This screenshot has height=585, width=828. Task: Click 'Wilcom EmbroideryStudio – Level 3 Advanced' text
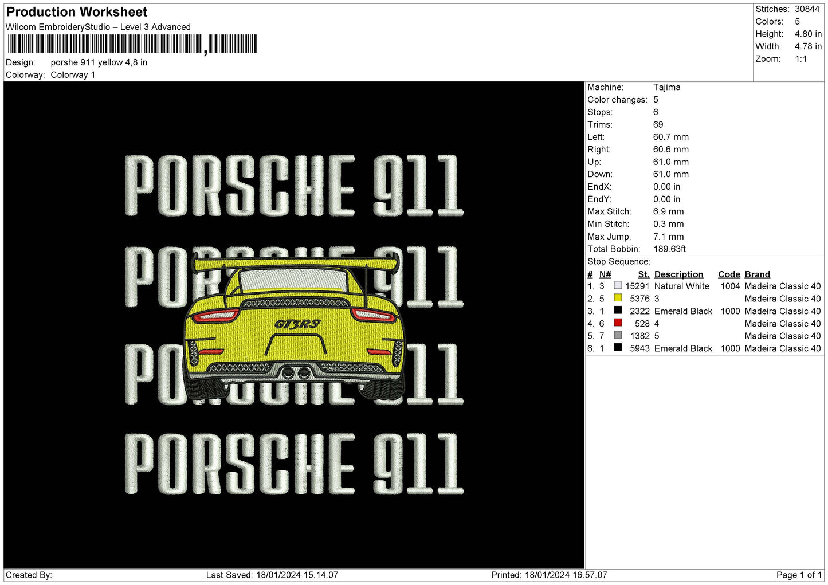coord(98,27)
